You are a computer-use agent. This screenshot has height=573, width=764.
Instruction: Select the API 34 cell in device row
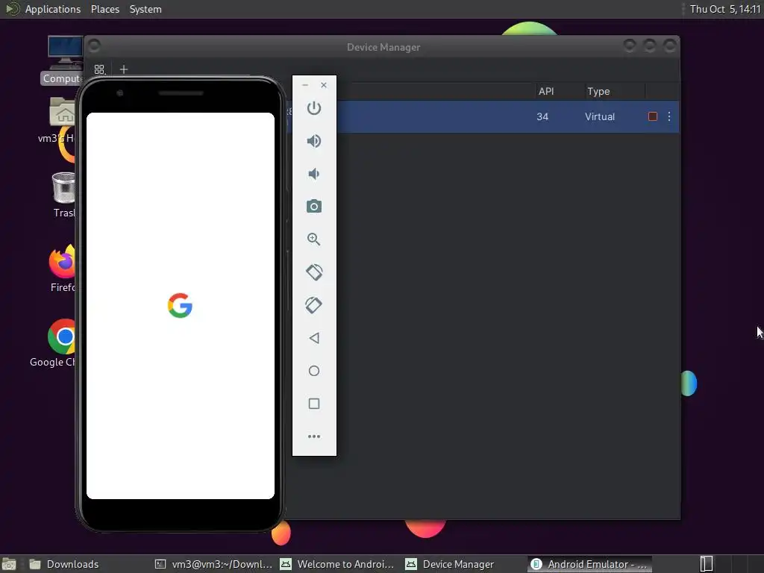(542, 116)
